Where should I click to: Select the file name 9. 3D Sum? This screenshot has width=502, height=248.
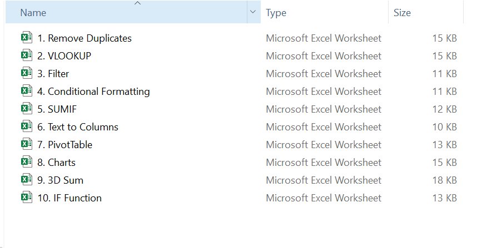[x=60, y=180]
